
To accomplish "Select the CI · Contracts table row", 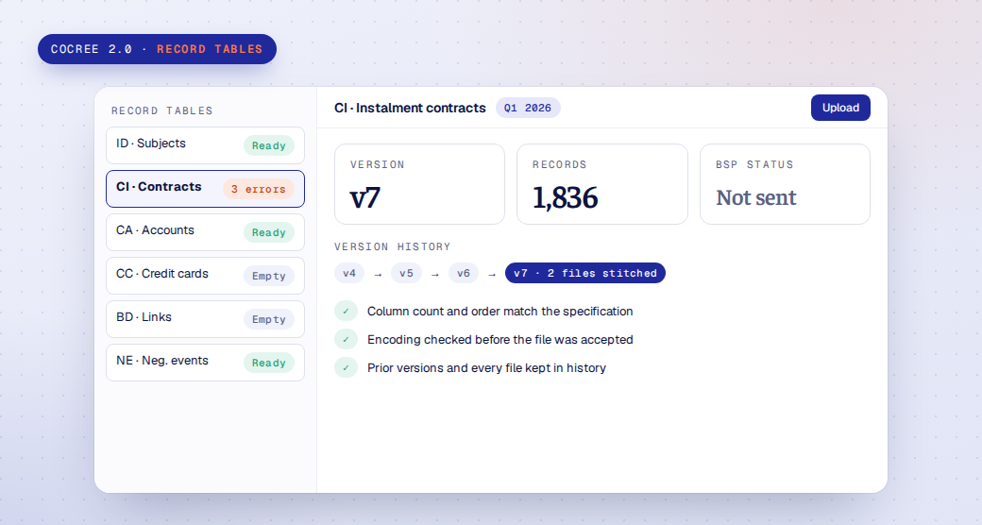I will (206, 189).
